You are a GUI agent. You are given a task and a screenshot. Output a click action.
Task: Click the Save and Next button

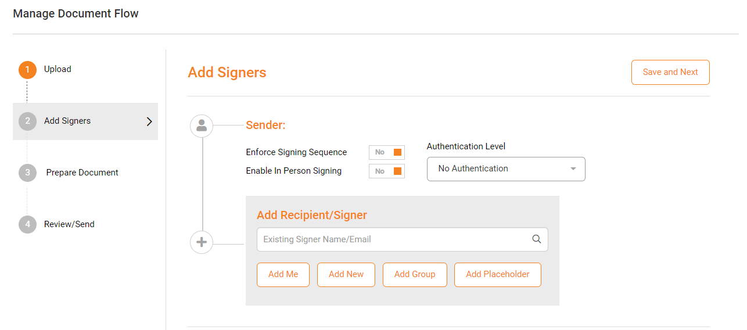tap(670, 73)
